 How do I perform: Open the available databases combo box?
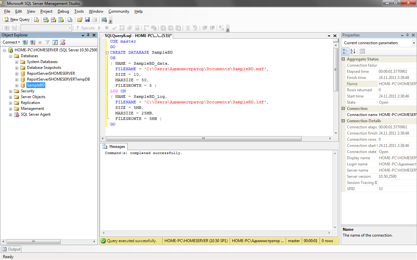point(46,28)
